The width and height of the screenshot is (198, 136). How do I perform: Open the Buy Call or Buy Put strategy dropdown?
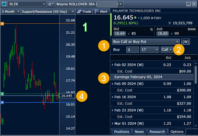(x=146, y=41)
